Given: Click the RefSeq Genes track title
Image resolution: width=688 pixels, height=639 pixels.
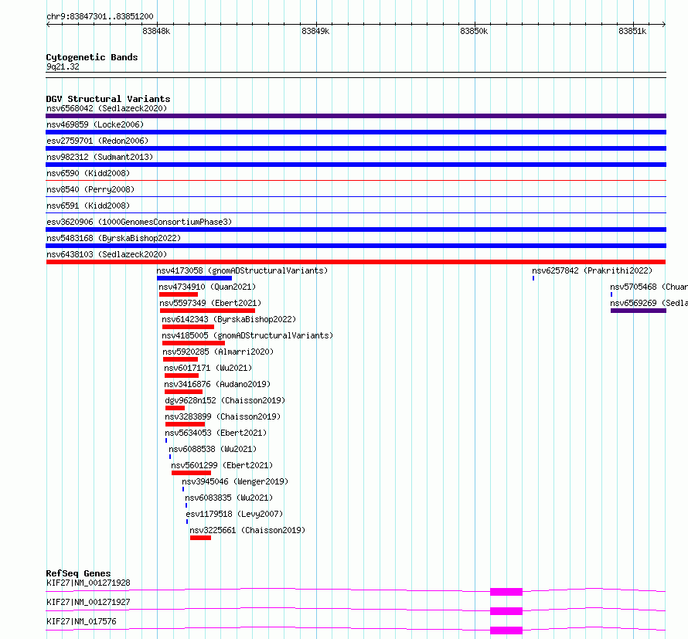Looking at the screenshot, I should (78, 573).
